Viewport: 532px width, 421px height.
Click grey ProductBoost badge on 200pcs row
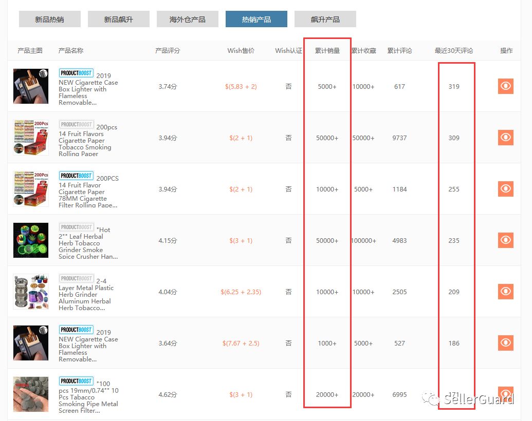coord(77,124)
